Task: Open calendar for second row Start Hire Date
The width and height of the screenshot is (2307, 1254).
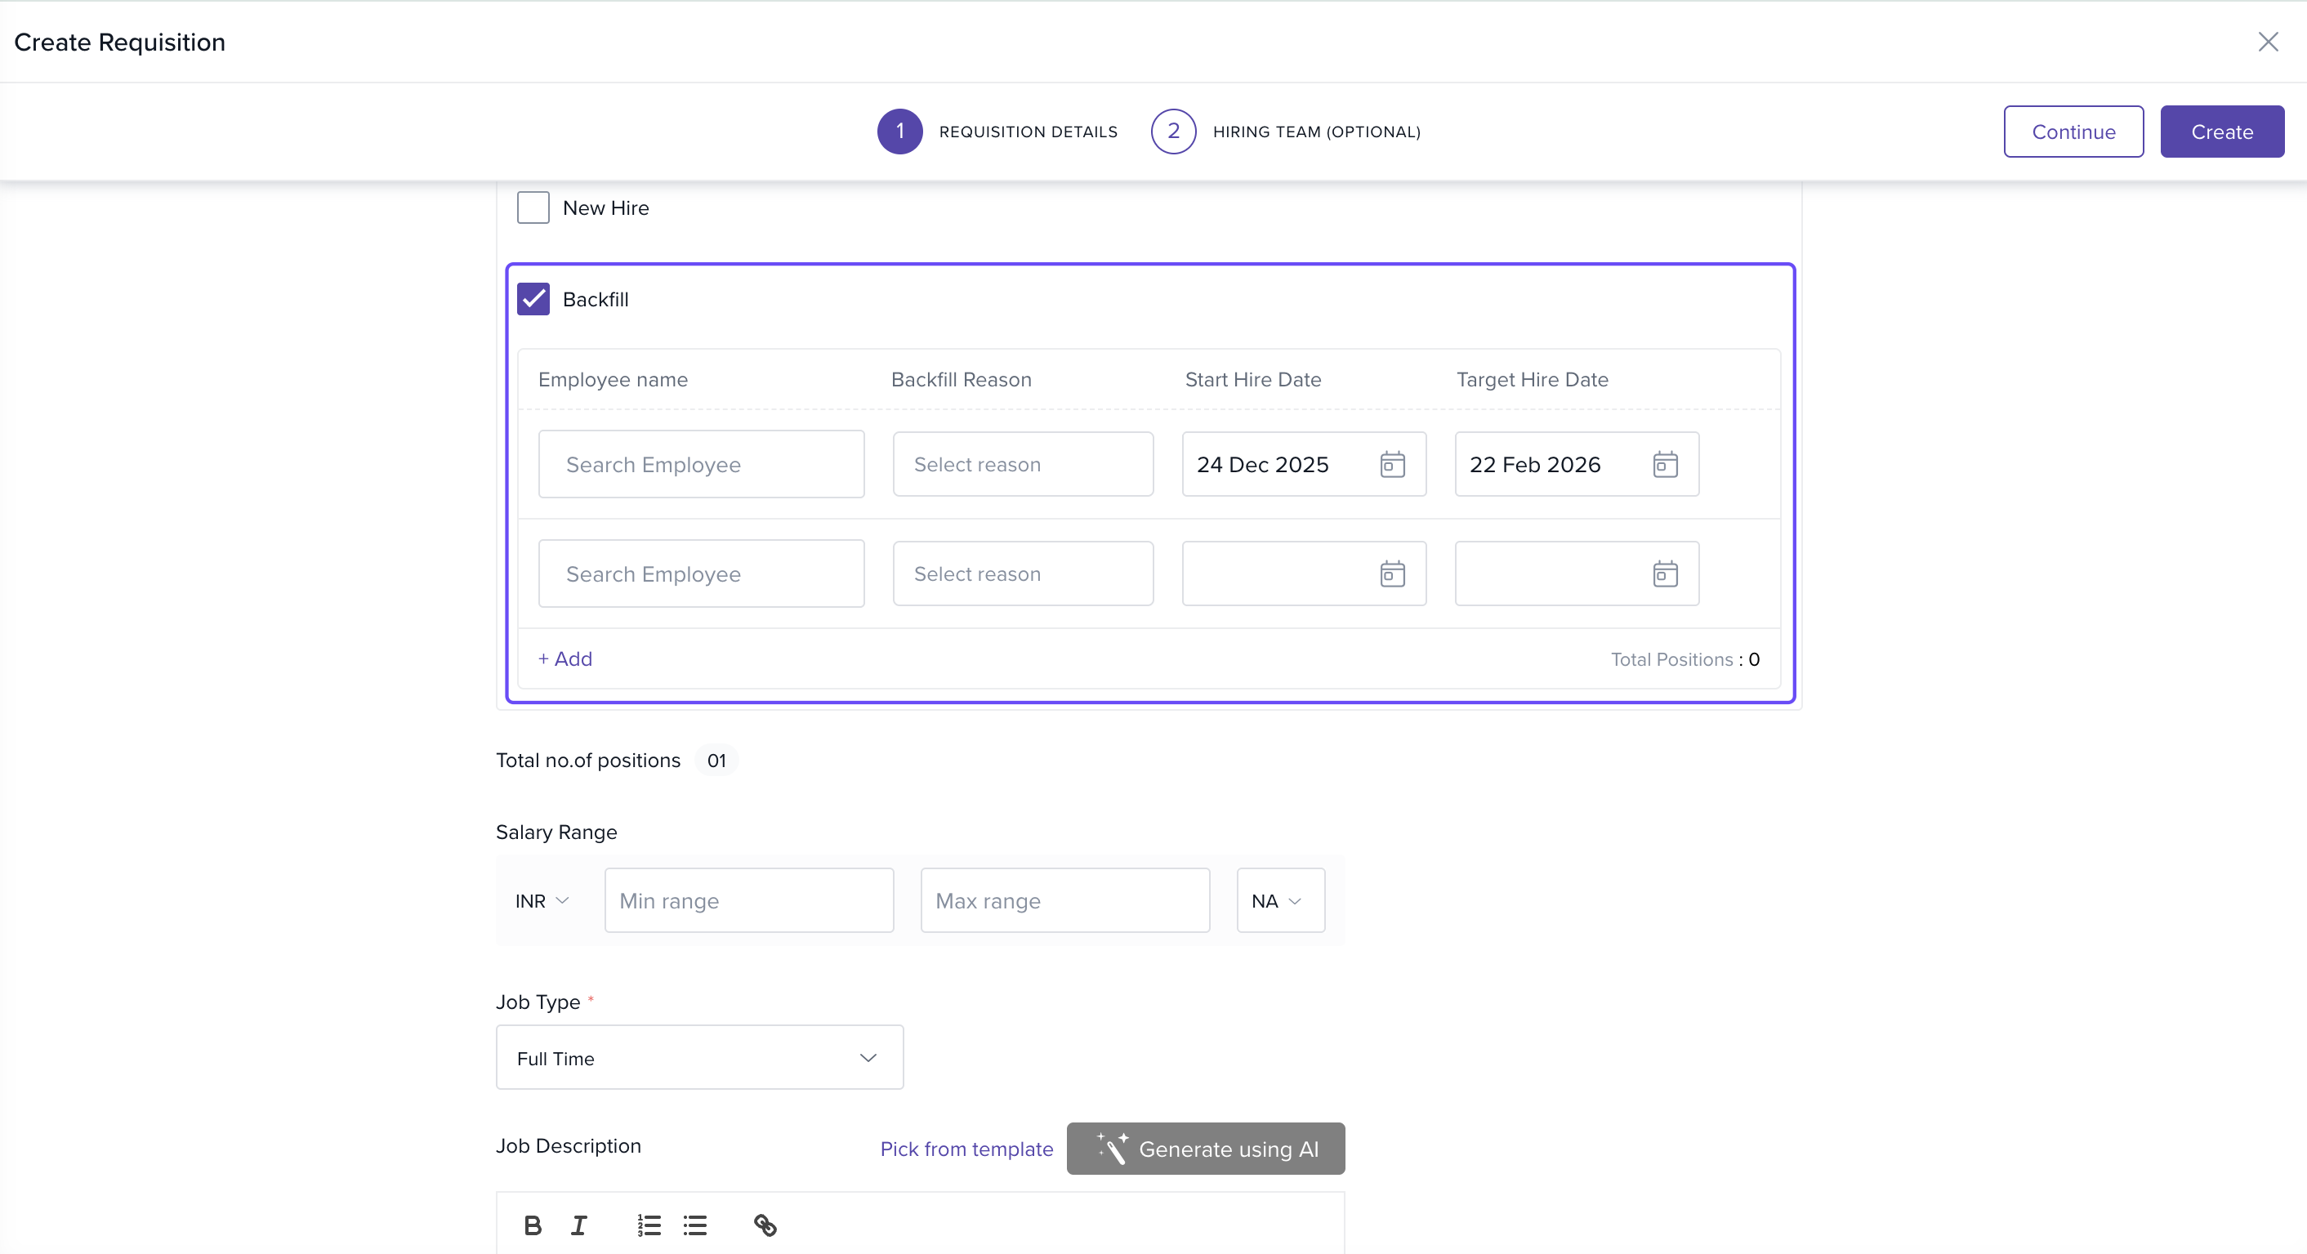Action: click(x=1392, y=574)
